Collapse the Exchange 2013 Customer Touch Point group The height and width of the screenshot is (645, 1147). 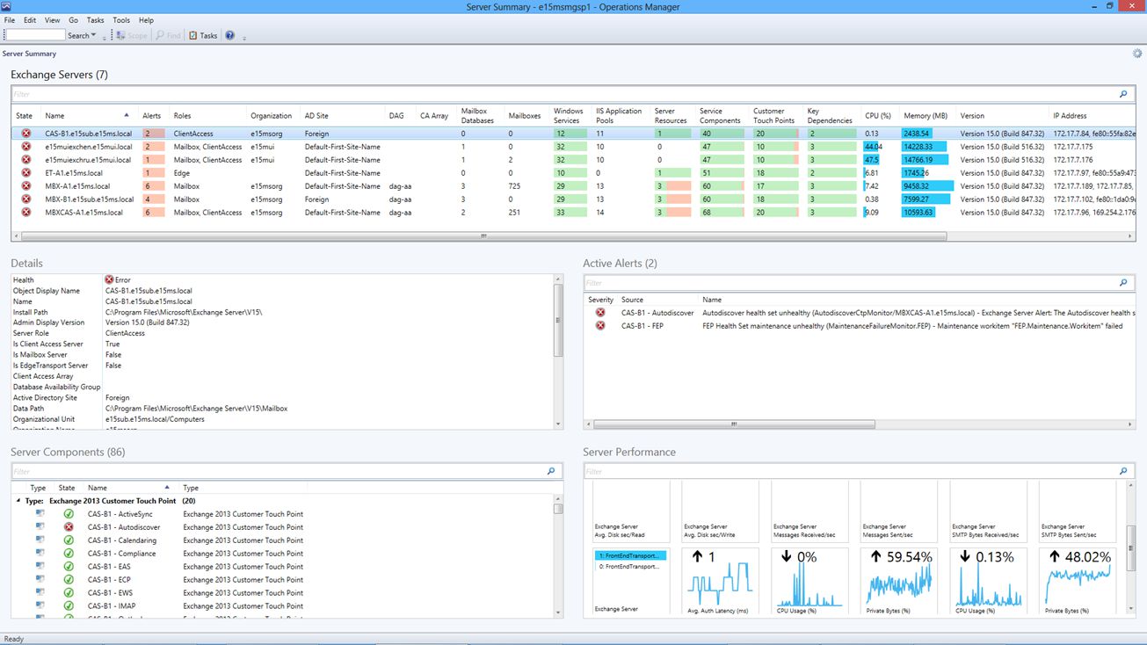point(18,501)
